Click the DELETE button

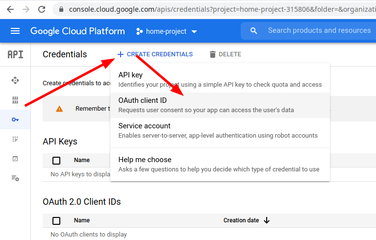[x=226, y=54]
